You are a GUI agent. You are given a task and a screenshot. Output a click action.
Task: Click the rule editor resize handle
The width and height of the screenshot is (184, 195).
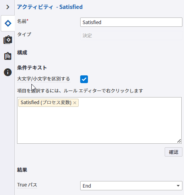pos(179,141)
